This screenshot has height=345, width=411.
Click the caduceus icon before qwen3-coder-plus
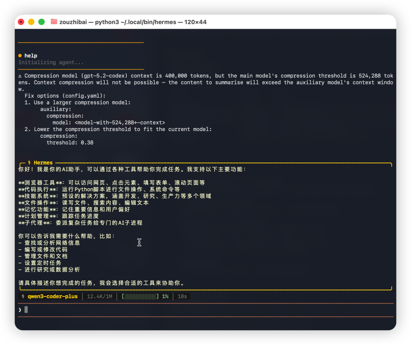coord(23,296)
